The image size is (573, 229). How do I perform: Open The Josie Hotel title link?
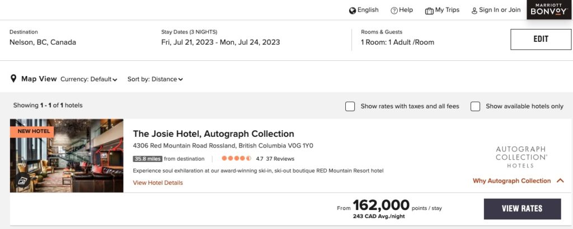click(x=213, y=134)
